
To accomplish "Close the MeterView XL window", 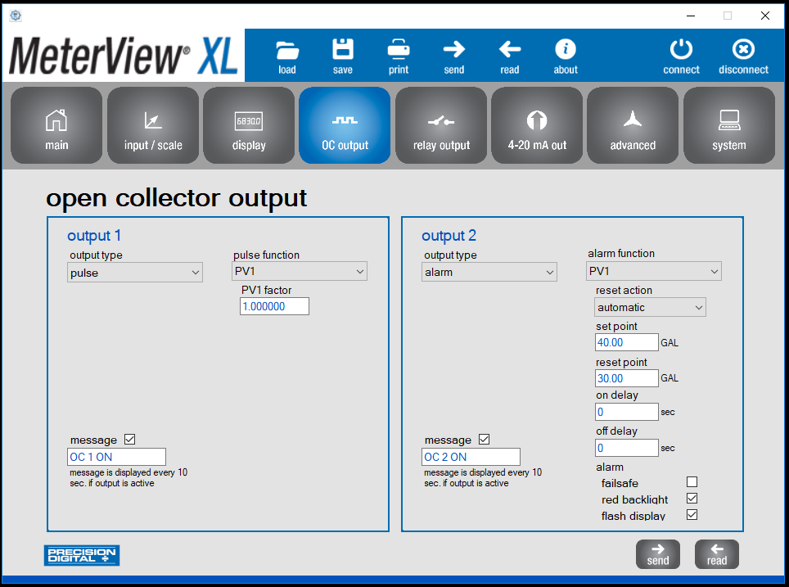I will pos(764,16).
